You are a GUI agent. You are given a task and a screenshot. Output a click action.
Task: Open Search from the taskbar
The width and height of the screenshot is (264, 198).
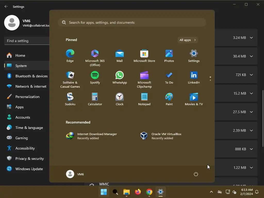click(115, 192)
